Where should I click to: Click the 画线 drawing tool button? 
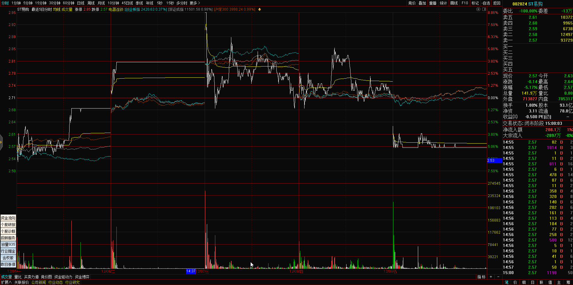[454, 3]
